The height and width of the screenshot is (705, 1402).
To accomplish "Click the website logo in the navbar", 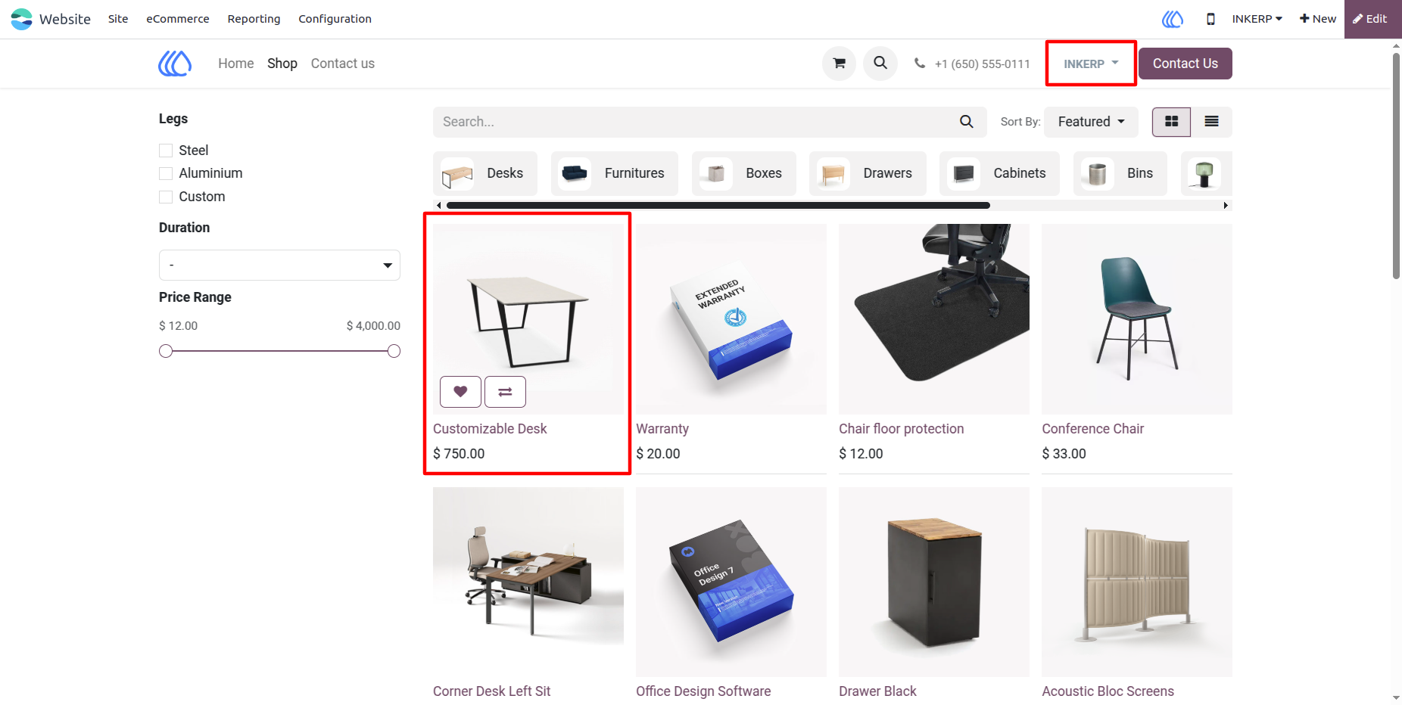I will [175, 64].
